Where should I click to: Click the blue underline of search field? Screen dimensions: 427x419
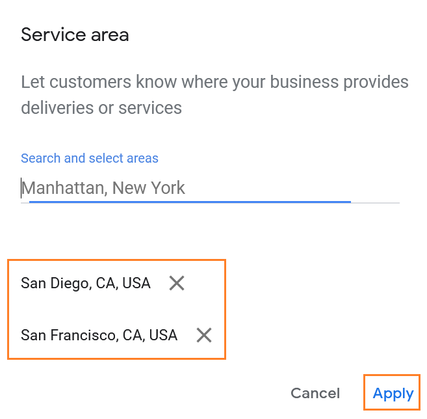coord(190,202)
